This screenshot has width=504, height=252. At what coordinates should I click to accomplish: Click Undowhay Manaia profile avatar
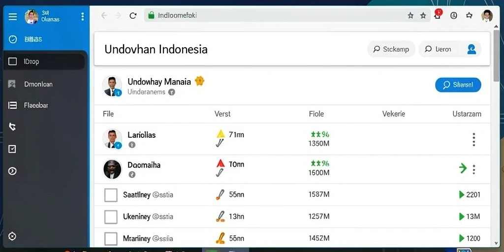[112, 86]
